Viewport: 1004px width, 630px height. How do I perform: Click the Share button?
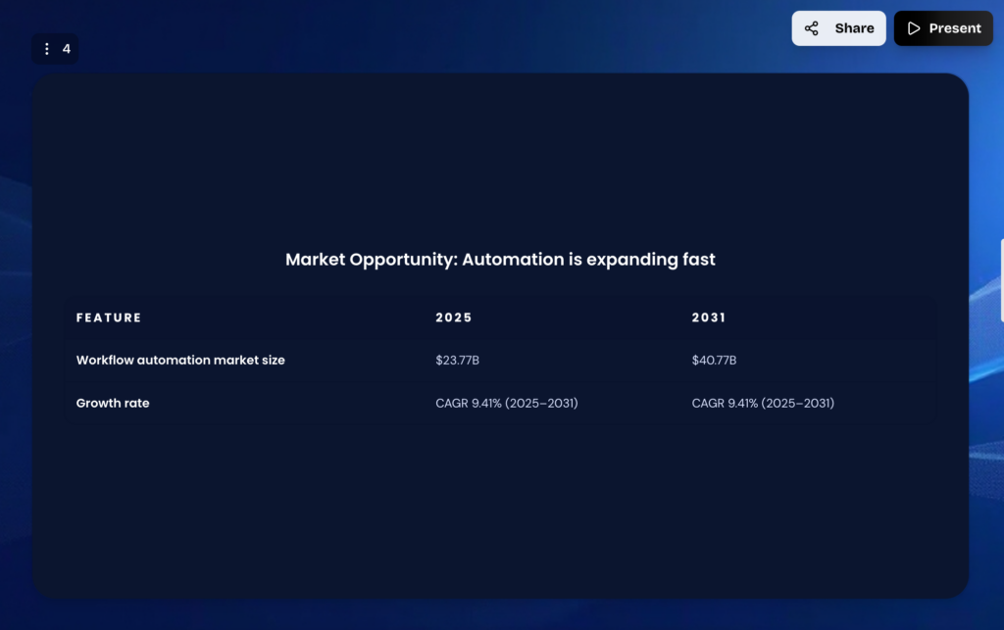click(838, 28)
